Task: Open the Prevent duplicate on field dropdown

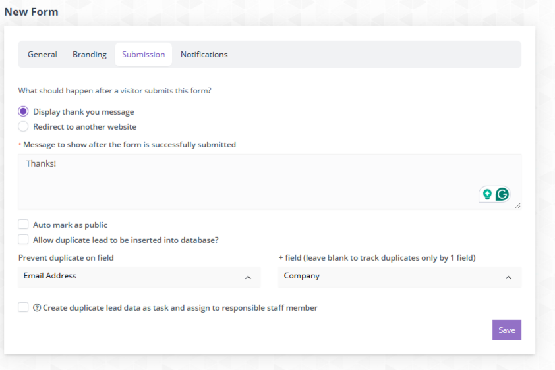Action: point(139,277)
